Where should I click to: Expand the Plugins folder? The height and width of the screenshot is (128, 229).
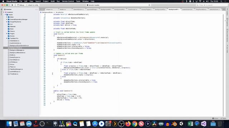click(6, 34)
